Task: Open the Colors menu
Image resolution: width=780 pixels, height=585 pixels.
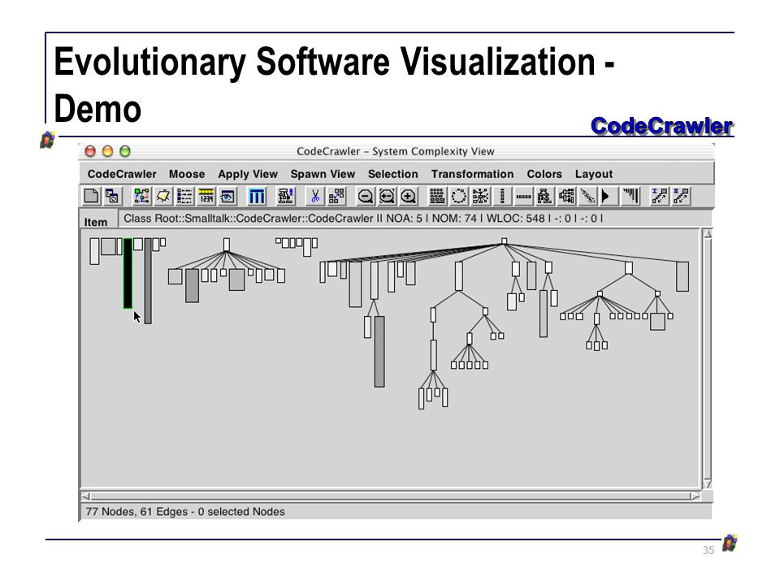Action: 544,174
